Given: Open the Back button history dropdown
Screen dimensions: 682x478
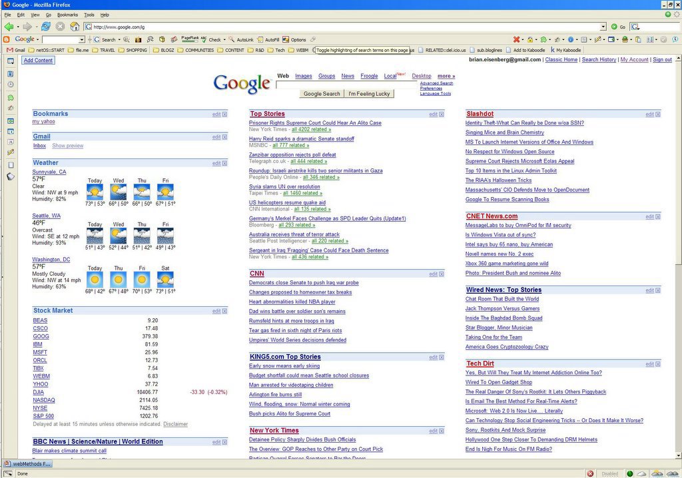Looking at the screenshot, I should (17, 27).
